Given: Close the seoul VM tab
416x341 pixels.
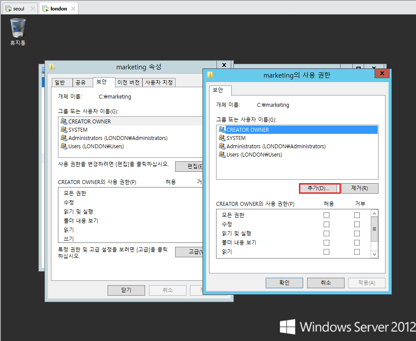Looking at the screenshot, I should tap(33, 8).
